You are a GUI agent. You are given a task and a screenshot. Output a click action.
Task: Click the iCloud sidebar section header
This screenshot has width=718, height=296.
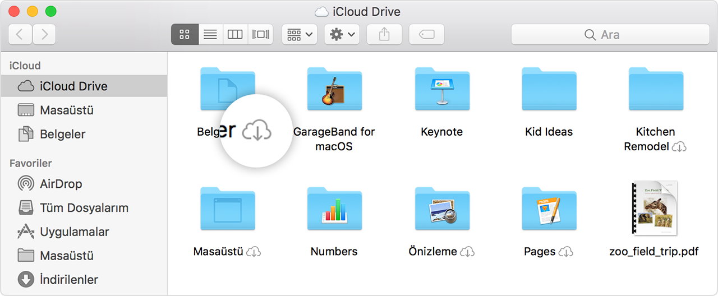pos(25,66)
